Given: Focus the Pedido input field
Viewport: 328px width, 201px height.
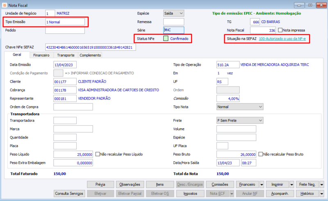Looking at the screenshot, I should 65,30.
